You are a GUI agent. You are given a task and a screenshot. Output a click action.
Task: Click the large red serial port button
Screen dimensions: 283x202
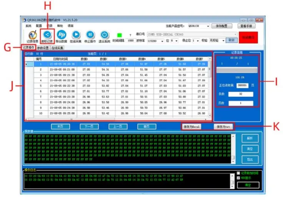(248, 38)
